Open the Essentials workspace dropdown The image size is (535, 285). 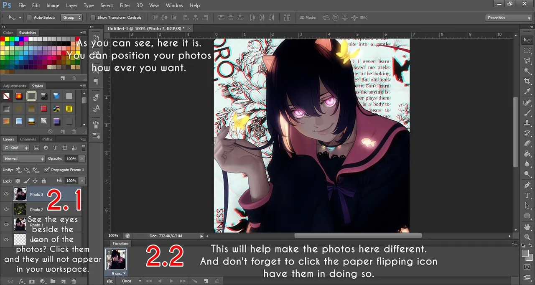point(509,18)
